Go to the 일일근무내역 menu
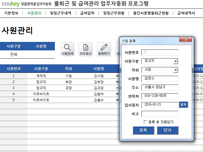This screenshot has height=152, width=203. pos(61,13)
